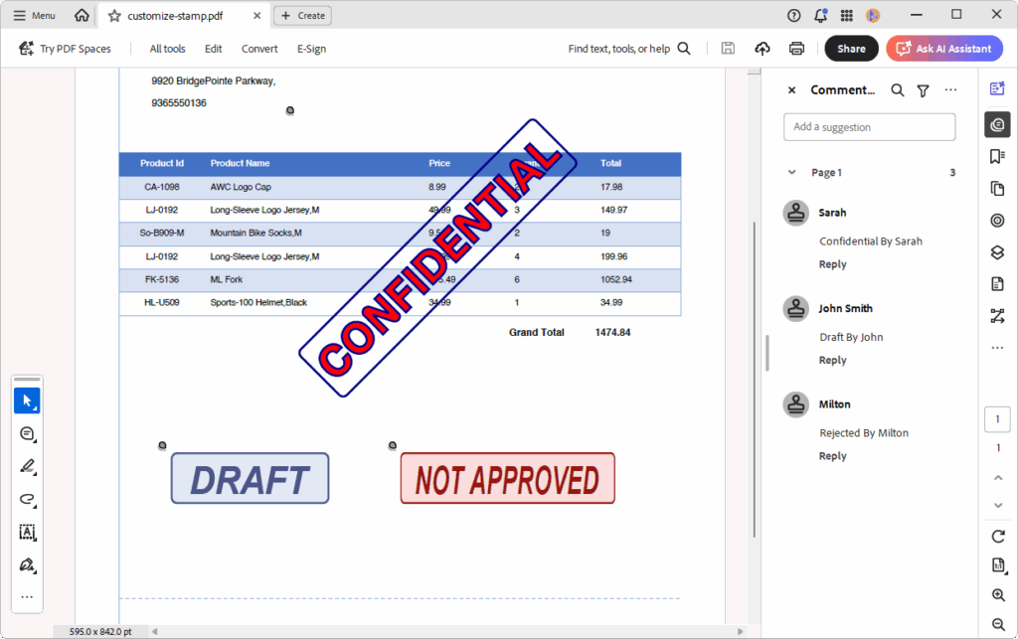Search within the Comments panel
Image resolution: width=1018 pixels, height=639 pixels.
coord(897,89)
